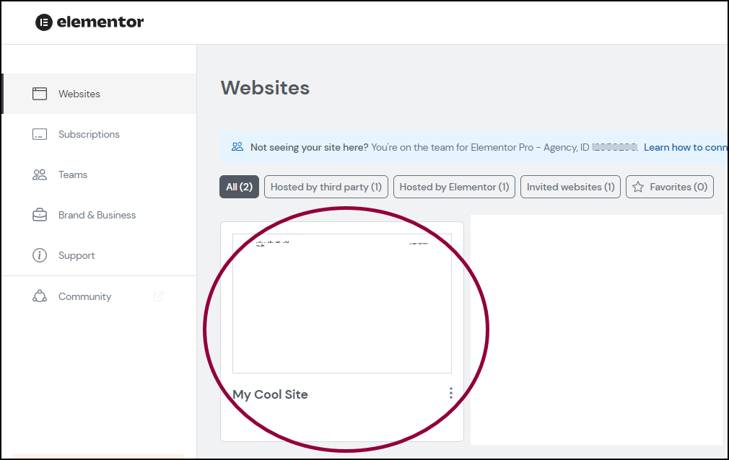This screenshot has width=729, height=460.
Task: Open the Community link
Action: point(99,296)
